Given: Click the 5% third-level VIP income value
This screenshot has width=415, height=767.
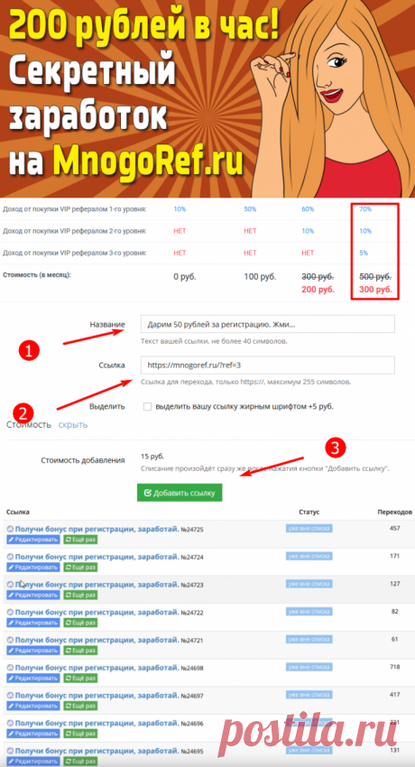Looking at the screenshot, I should coord(364,253).
